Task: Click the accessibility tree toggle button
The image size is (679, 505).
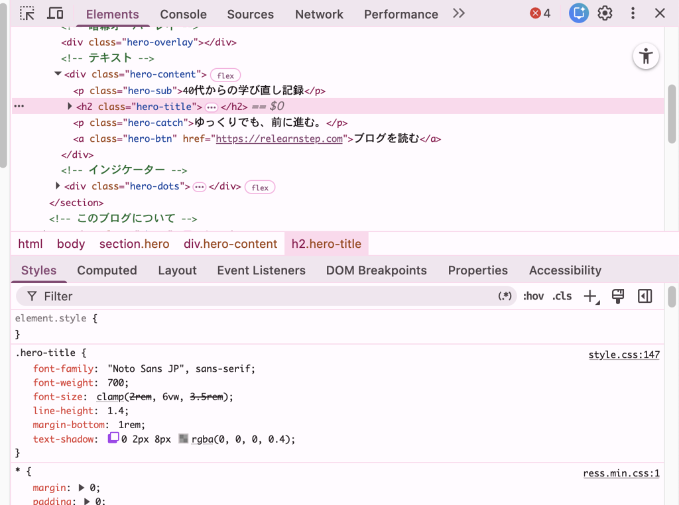Action: (646, 56)
